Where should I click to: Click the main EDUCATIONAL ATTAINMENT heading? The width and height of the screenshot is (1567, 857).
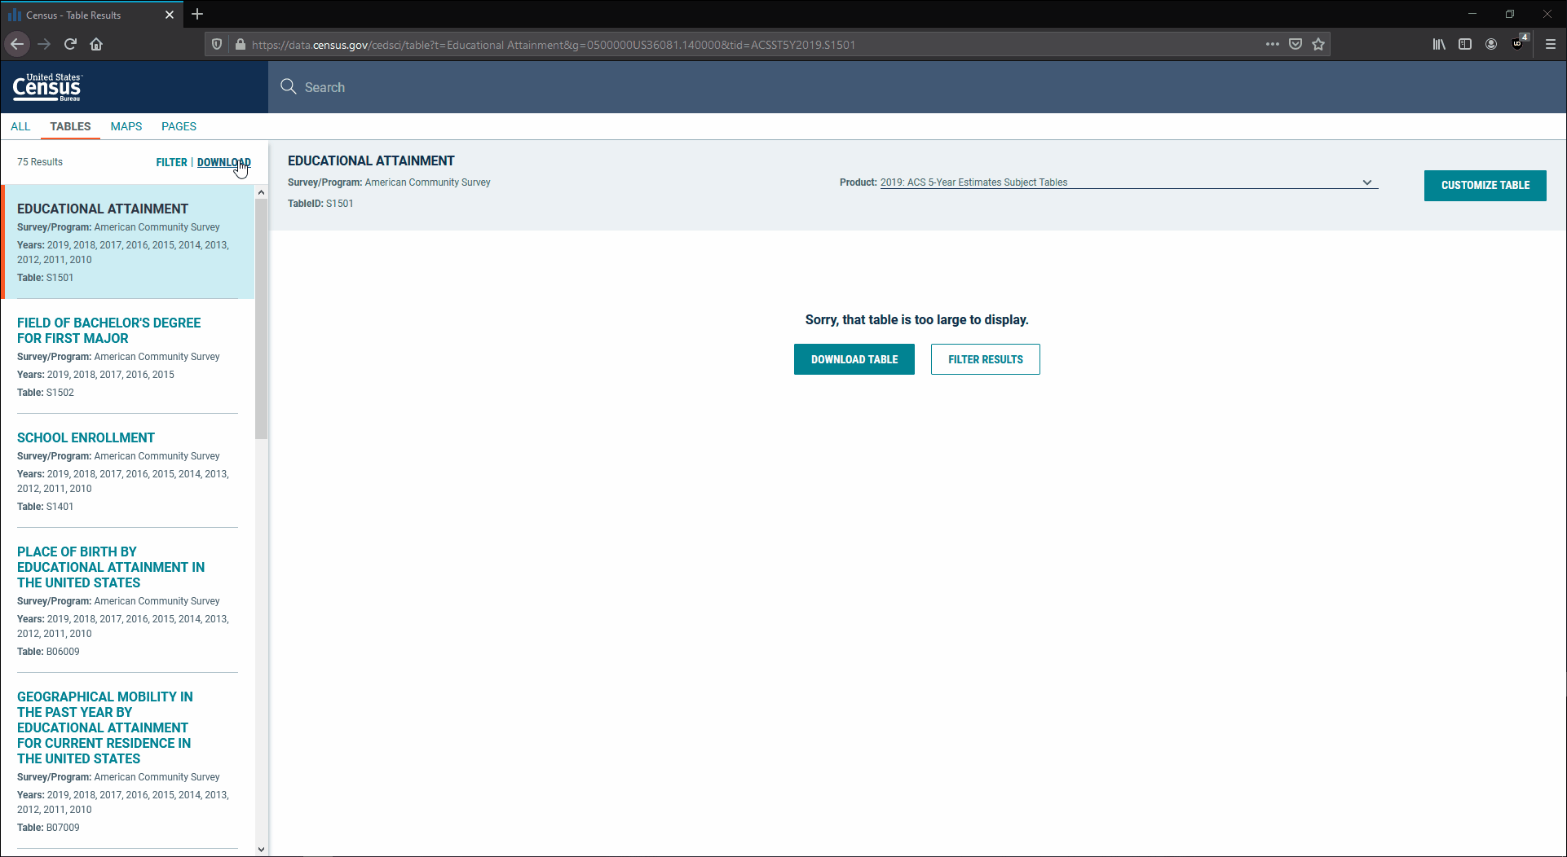371,161
